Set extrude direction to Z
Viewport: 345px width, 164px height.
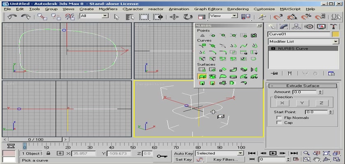click(x=322, y=103)
